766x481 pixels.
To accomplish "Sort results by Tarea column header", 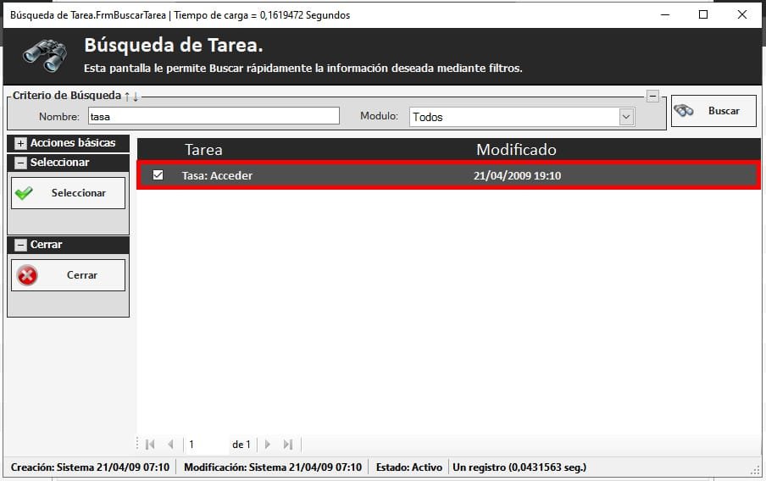I will (203, 150).
